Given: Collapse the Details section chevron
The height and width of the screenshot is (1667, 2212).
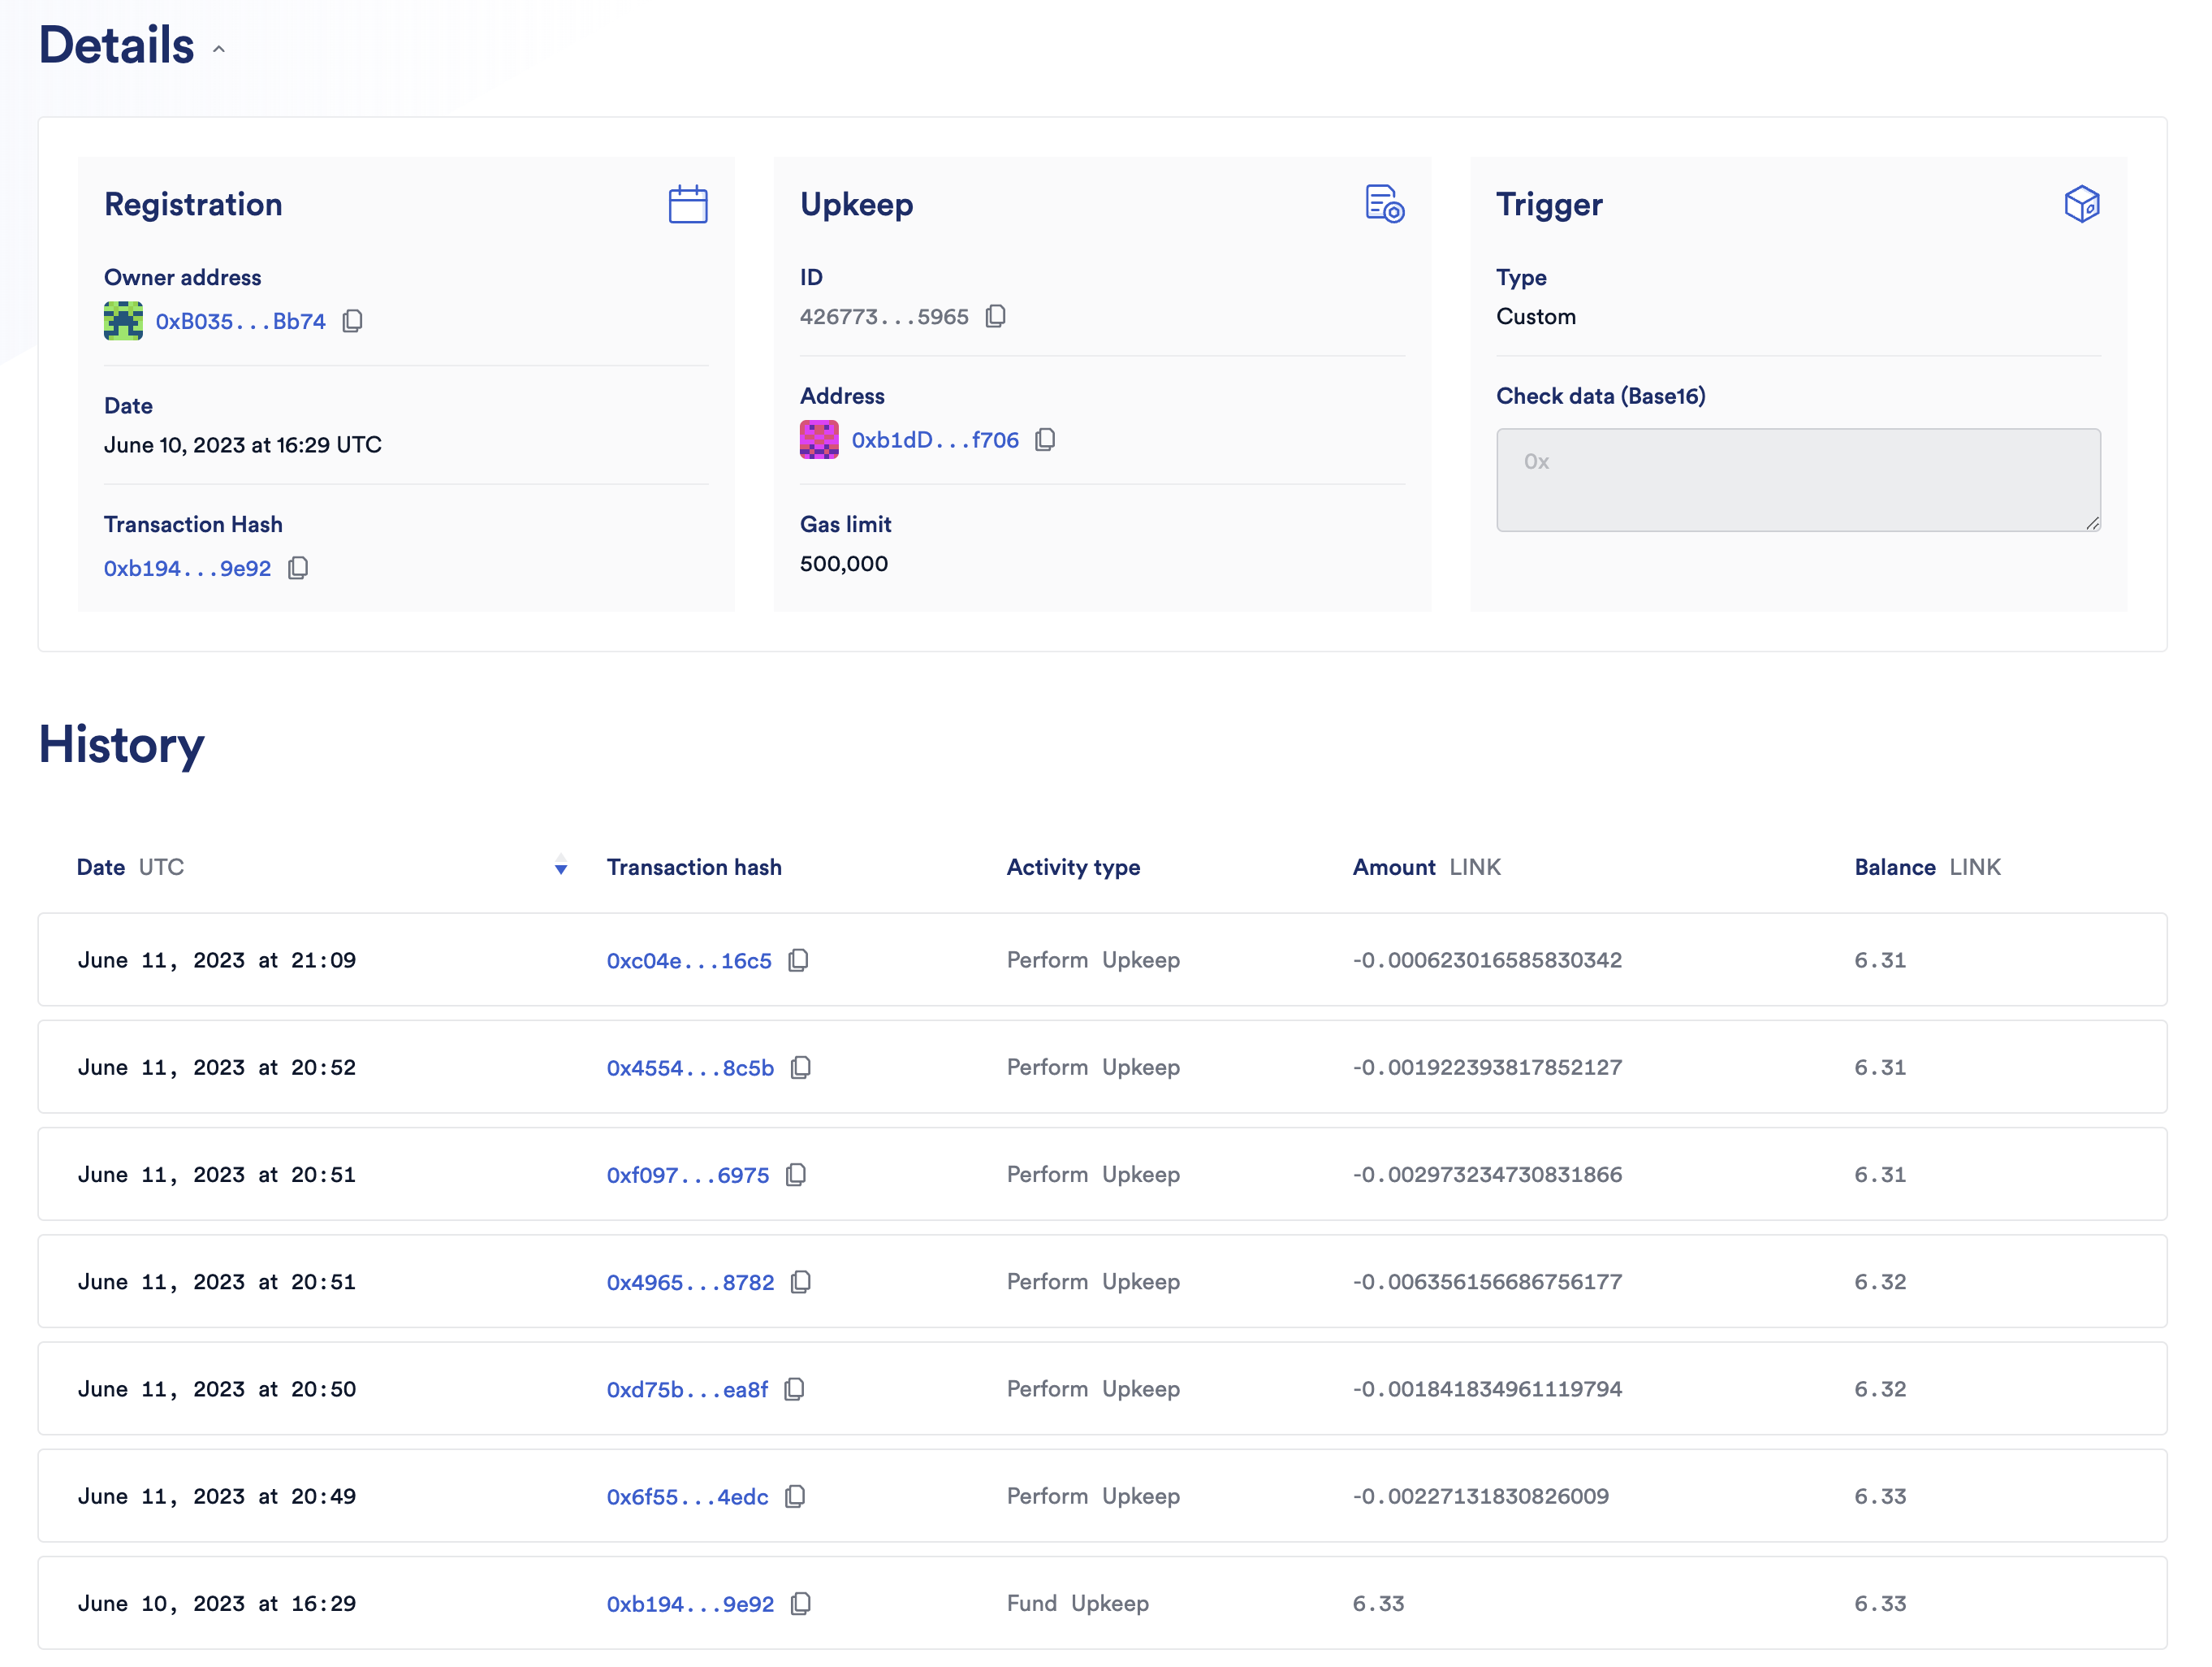Looking at the screenshot, I should pos(219,49).
